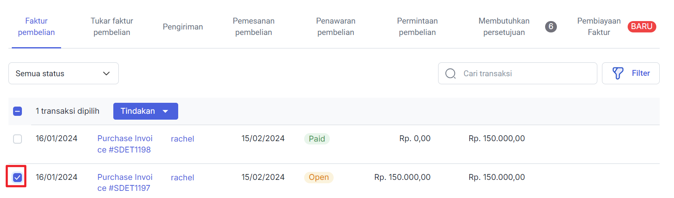Go to Pemesanan pembelian tab
This screenshot has width=674, height=198.
254,27
